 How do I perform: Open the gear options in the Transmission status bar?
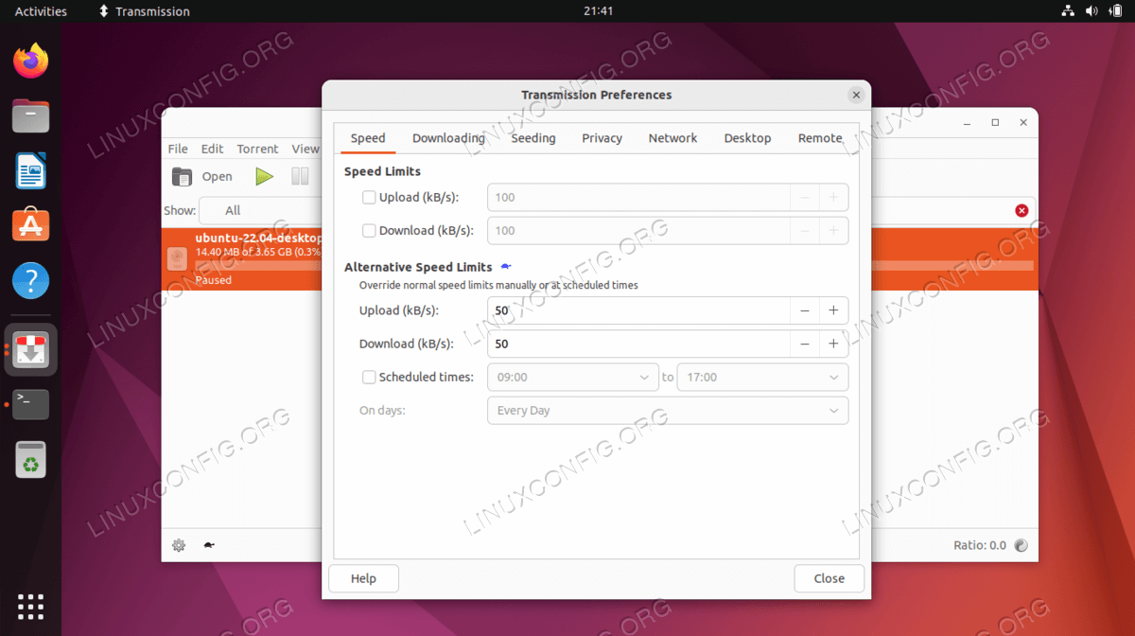pyautogui.click(x=179, y=545)
